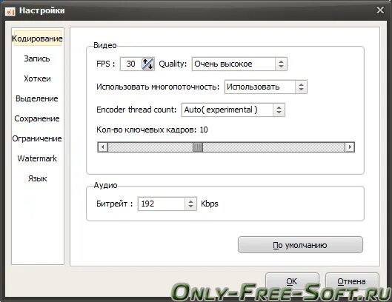Open the Quality dropdown Очень высокое
392x302 pixels.
[x=239, y=64]
